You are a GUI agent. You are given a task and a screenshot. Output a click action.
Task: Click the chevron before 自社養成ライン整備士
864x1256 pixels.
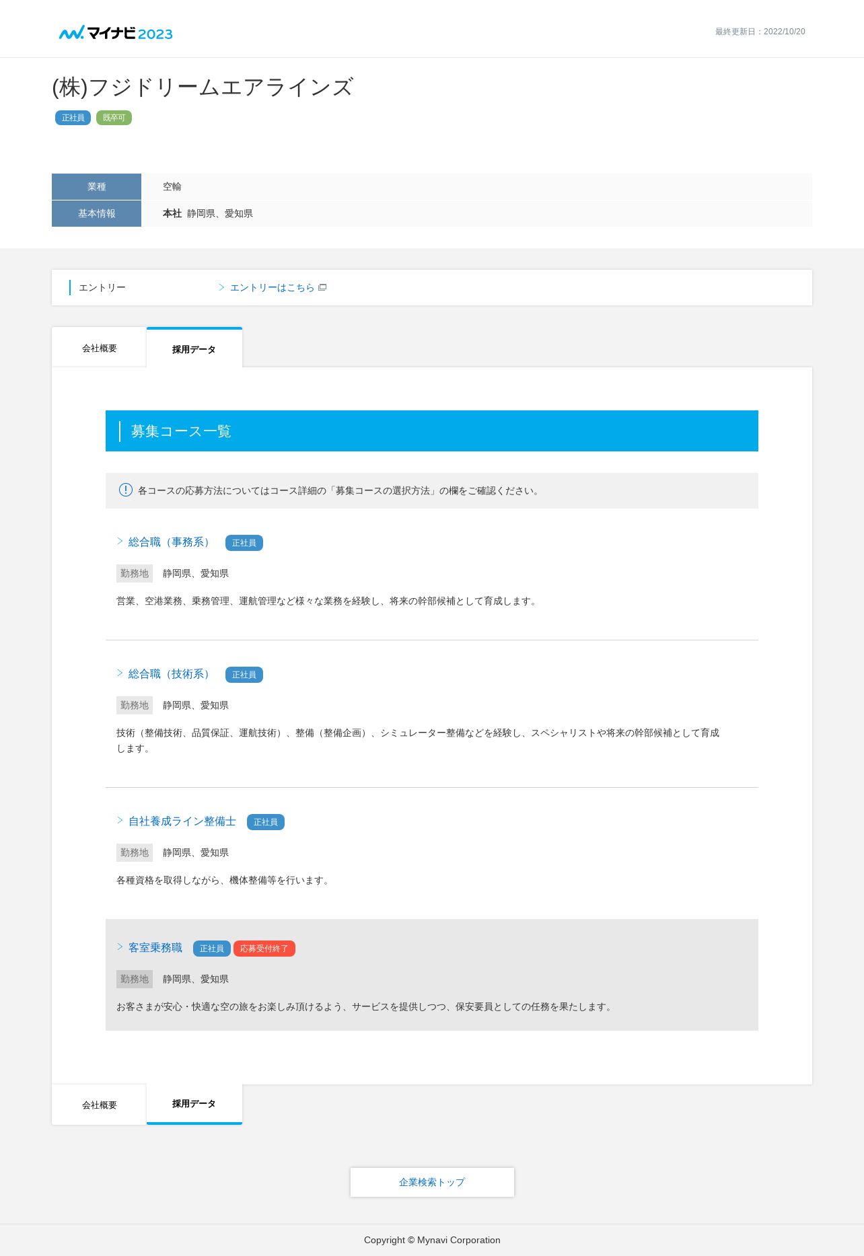click(x=120, y=820)
